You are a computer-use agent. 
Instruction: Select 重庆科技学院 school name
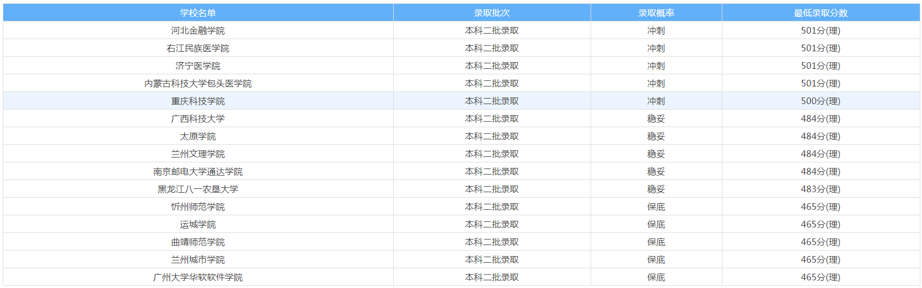pyautogui.click(x=198, y=101)
